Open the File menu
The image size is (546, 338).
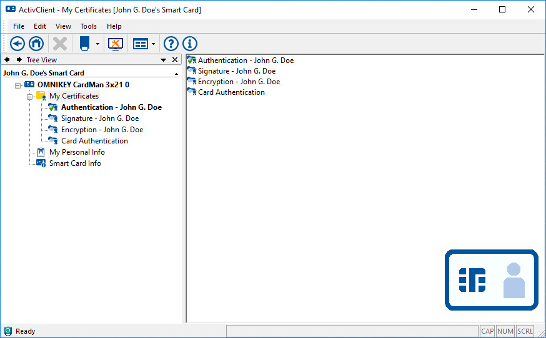tap(19, 26)
